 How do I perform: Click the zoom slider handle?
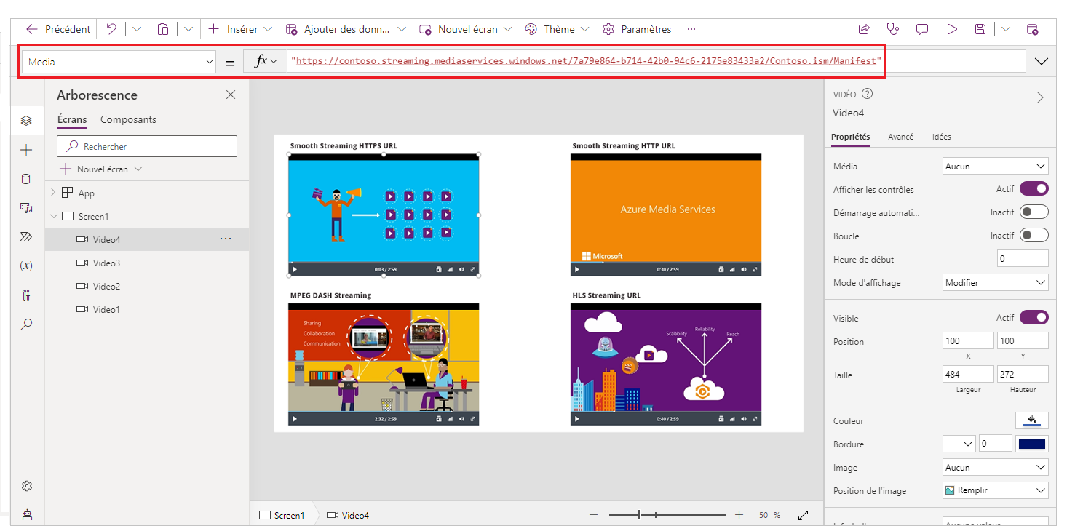click(x=639, y=515)
